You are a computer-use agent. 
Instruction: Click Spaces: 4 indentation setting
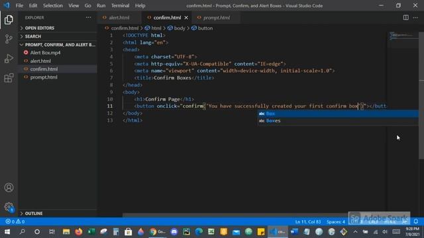(x=336, y=221)
